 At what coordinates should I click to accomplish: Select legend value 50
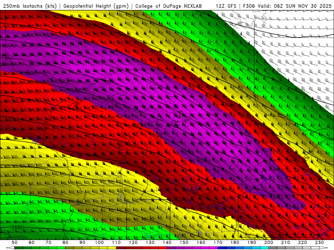tap(15, 242)
